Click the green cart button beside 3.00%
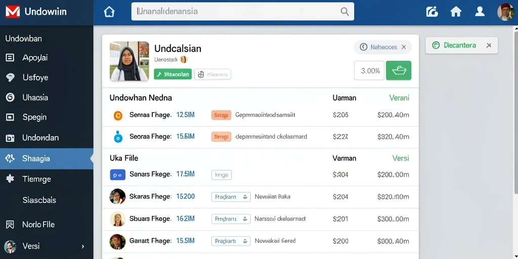 (x=399, y=70)
